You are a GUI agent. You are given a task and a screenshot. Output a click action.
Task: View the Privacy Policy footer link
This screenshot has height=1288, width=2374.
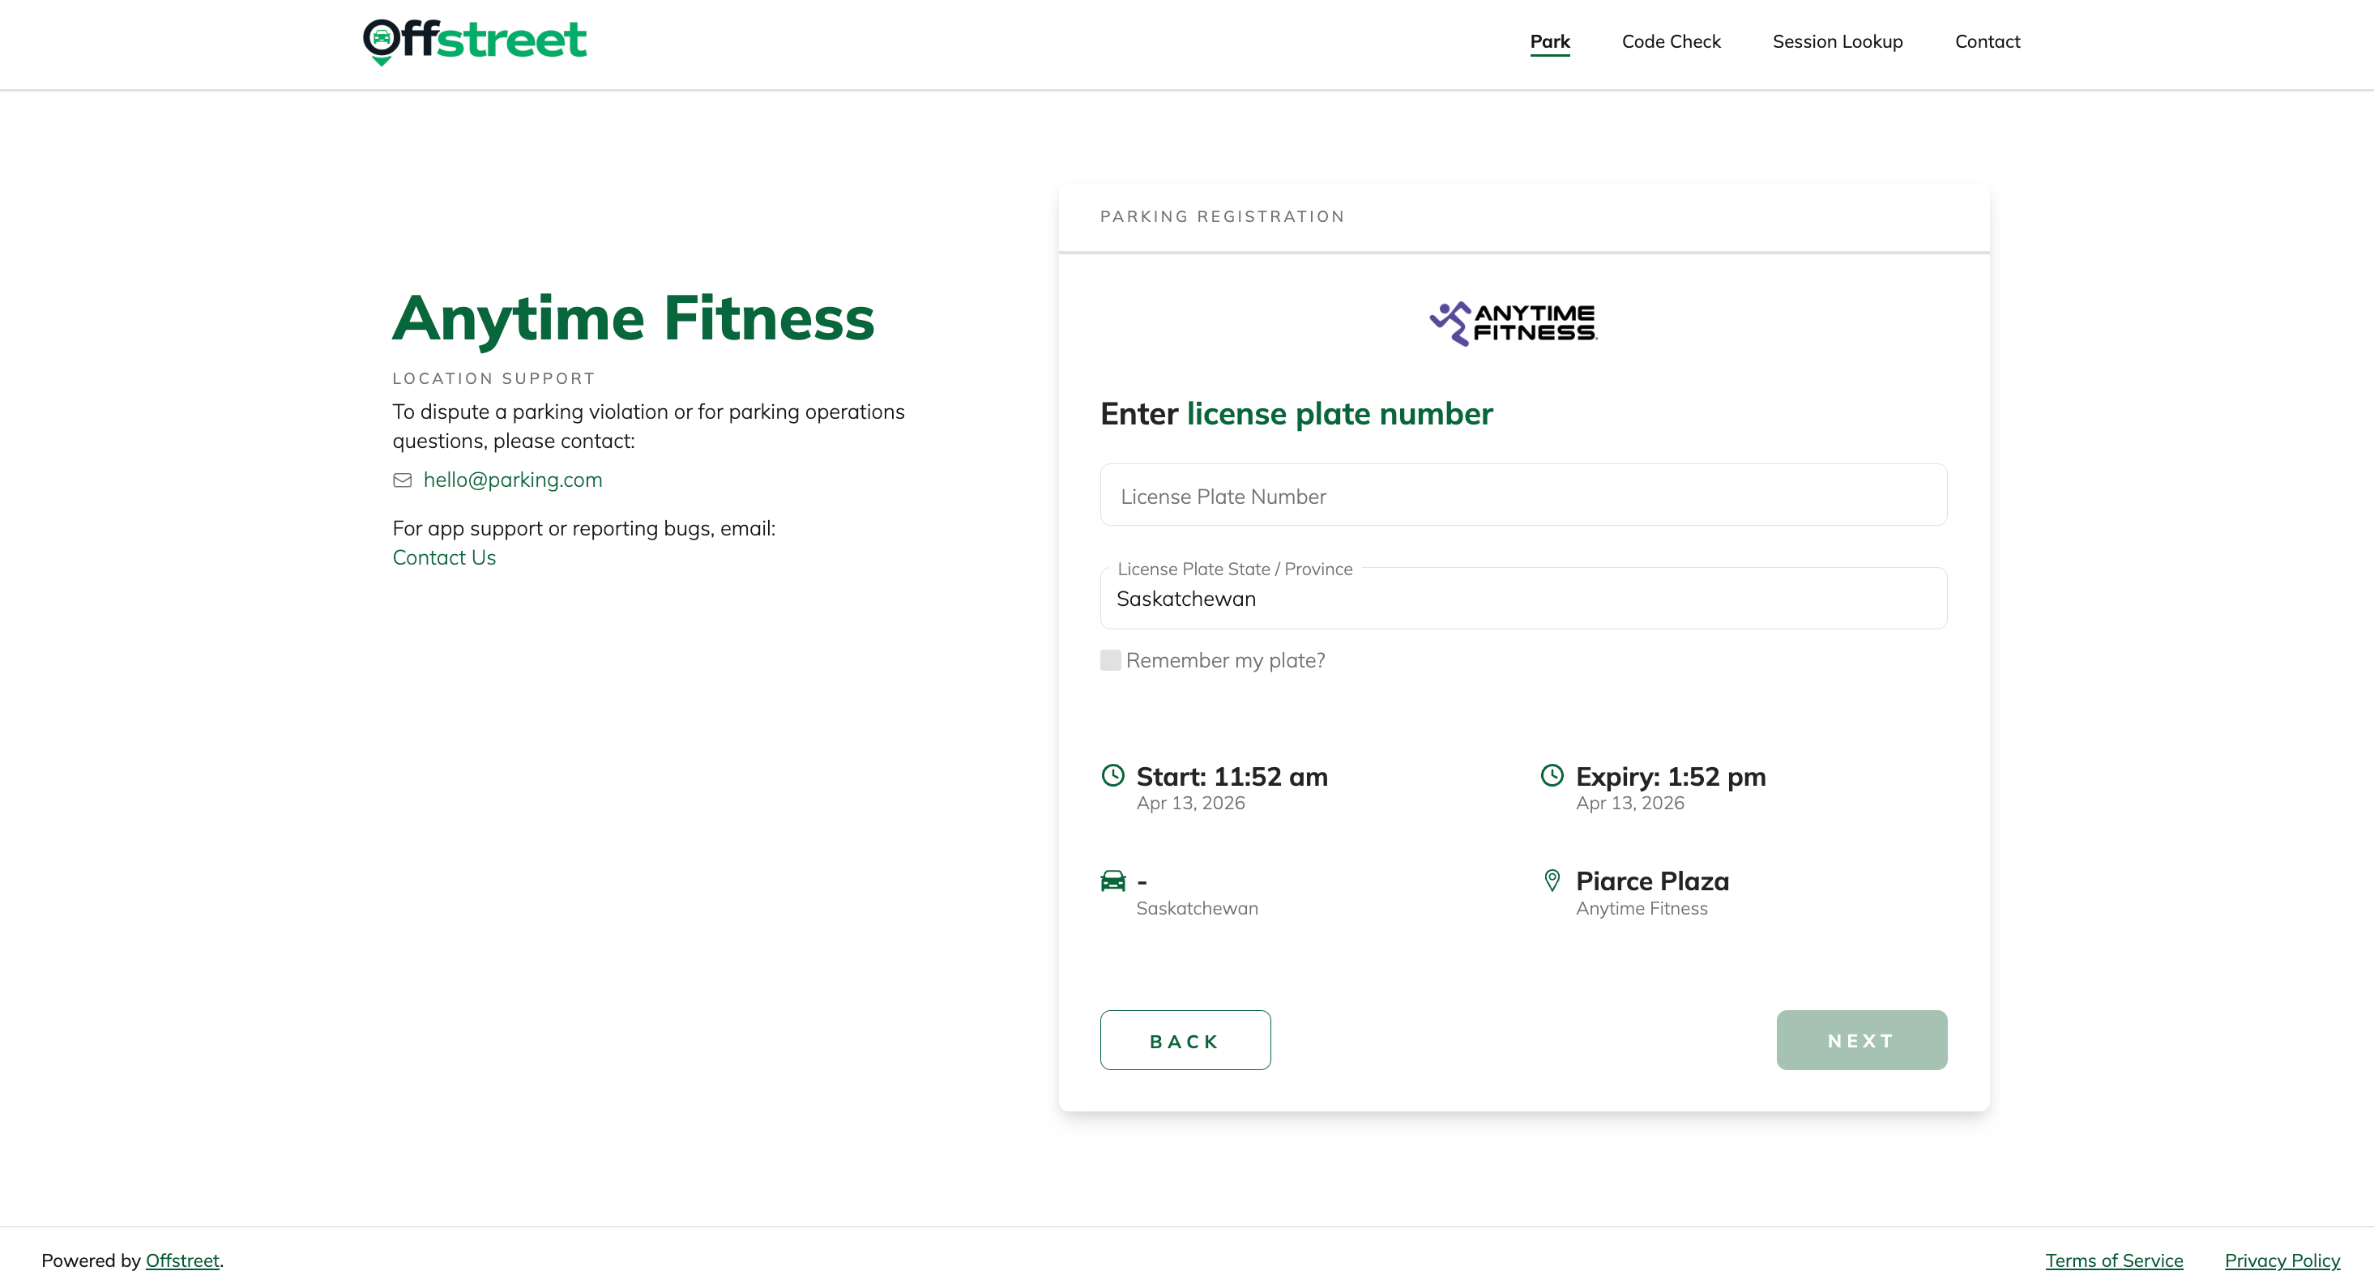pos(2282,1260)
